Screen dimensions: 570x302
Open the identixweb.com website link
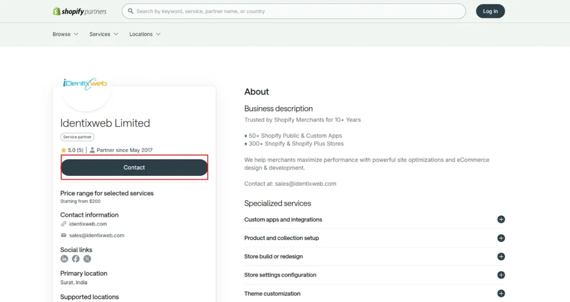[88, 224]
